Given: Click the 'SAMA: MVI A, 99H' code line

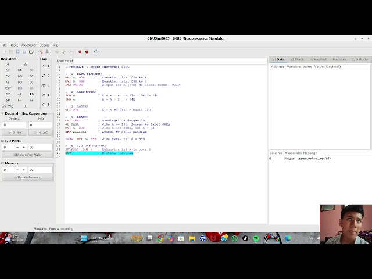Looking at the screenshot, I should (x=105, y=139).
